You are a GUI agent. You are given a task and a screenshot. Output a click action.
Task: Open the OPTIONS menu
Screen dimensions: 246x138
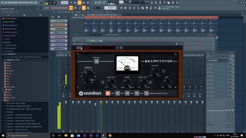point(26,3)
